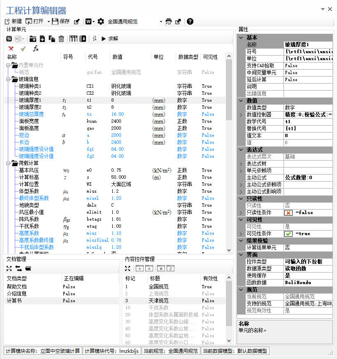The width and height of the screenshot is (337, 359).
Task: Click the help question mark icon
Action: (190, 21)
